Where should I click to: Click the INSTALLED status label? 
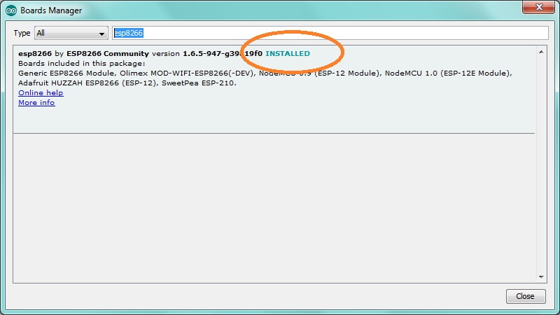pos(288,54)
